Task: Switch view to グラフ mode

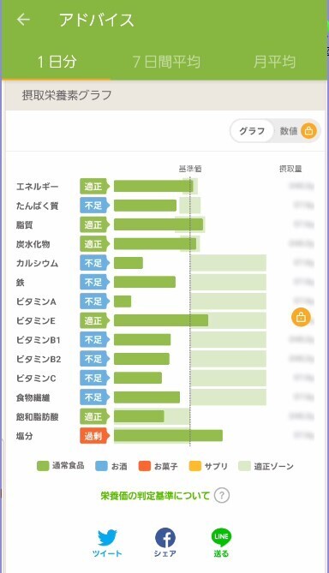Action: (x=252, y=131)
